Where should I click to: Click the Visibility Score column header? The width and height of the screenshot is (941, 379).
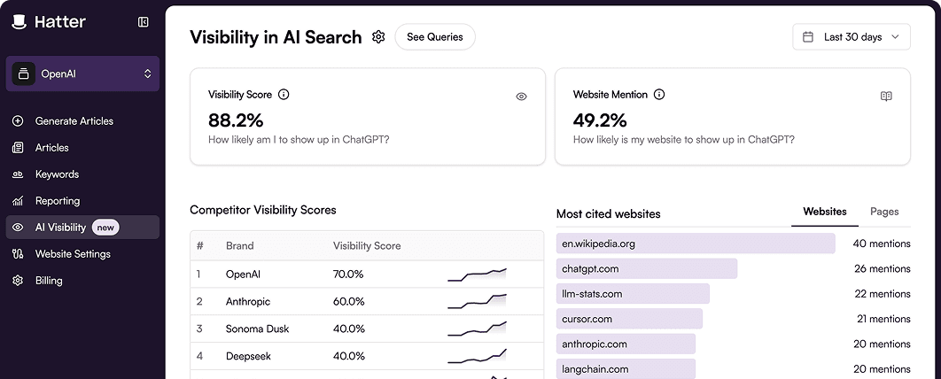pos(367,246)
